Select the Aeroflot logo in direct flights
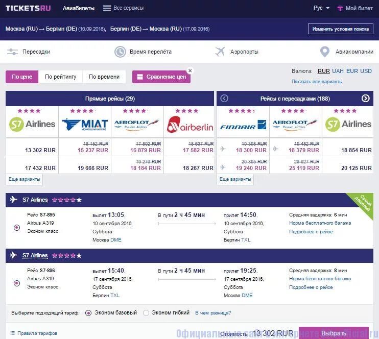The height and width of the screenshot is (339, 379). [x=137, y=125]
